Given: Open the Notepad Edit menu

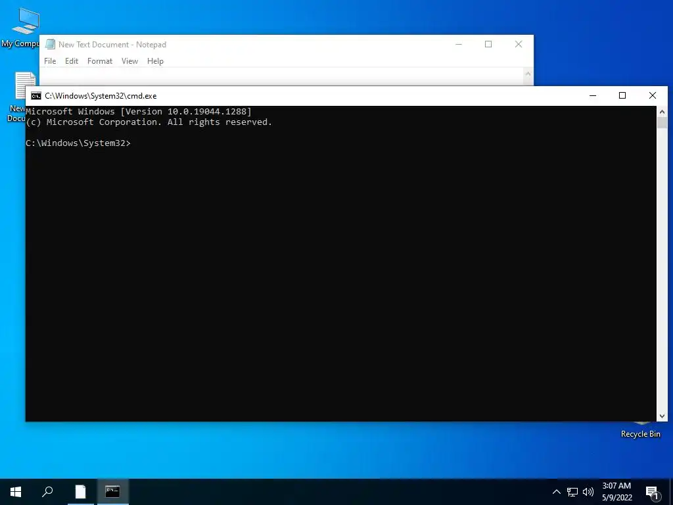Looking at the screenshot, I should tap(71, 61).
